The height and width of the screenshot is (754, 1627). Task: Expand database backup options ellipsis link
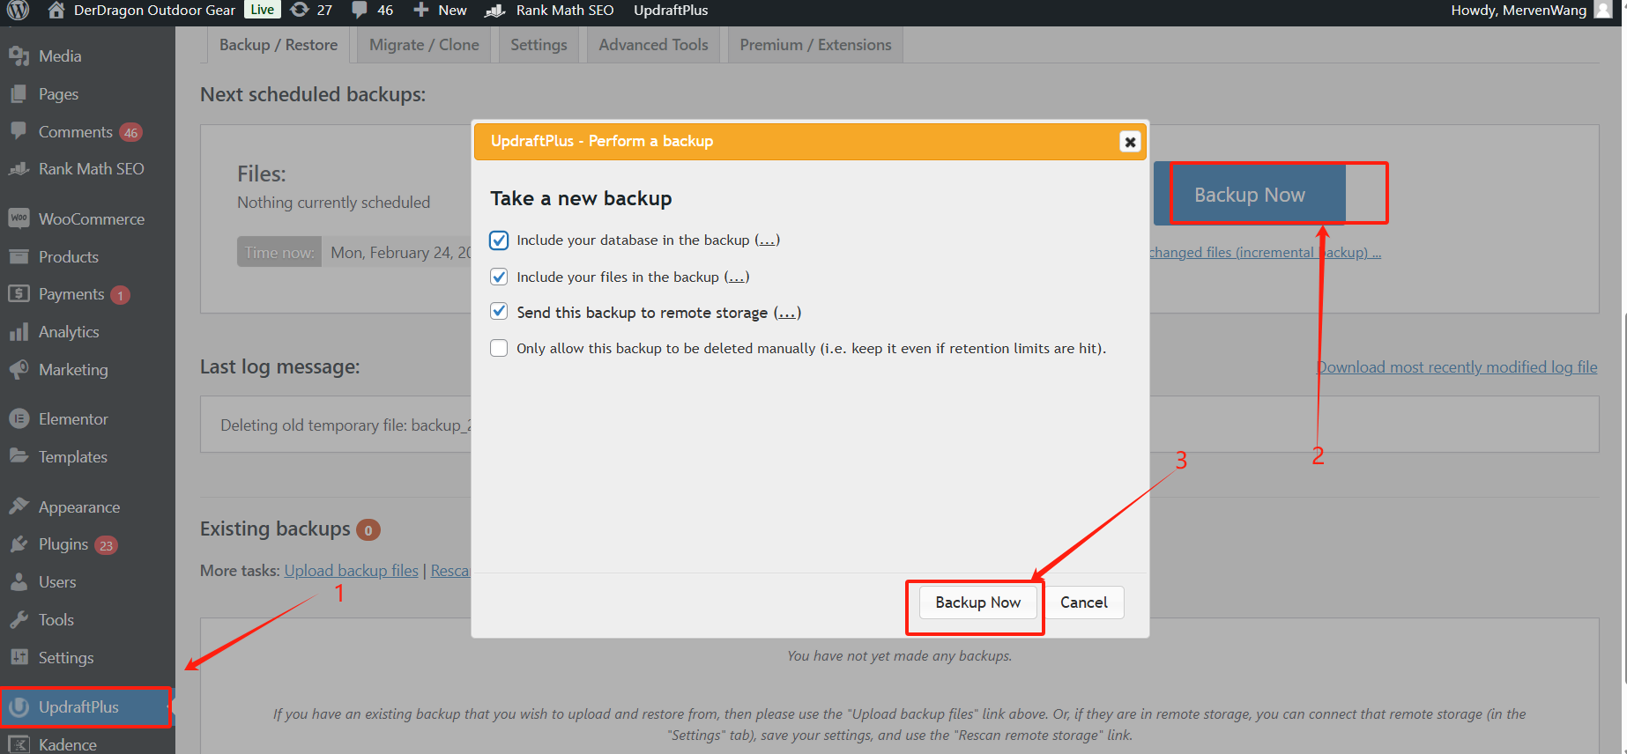tap(767, 240)
